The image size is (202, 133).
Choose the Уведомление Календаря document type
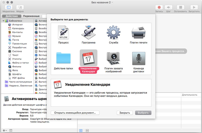(x=89, y=62)
